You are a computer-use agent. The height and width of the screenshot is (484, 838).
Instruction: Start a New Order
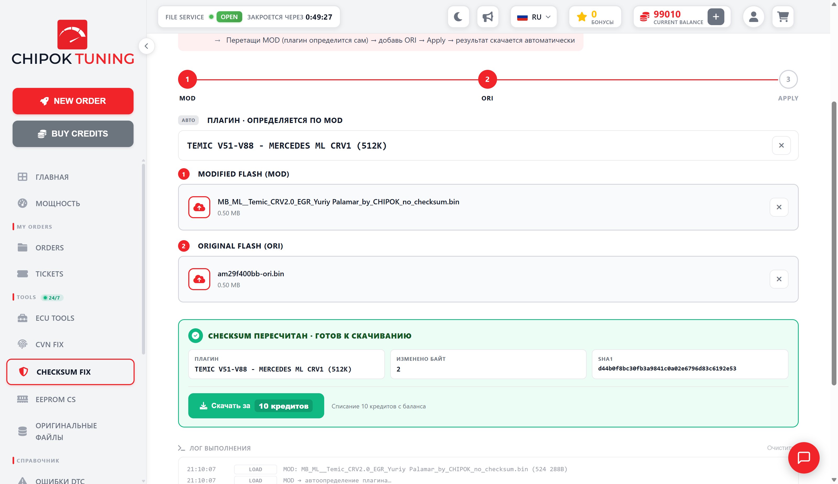tap(73, 101)
